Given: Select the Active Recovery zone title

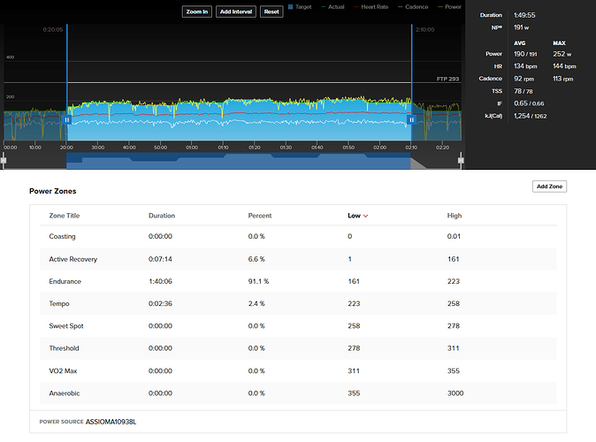Looking at the screenshot, I should (x=73, y=259).
